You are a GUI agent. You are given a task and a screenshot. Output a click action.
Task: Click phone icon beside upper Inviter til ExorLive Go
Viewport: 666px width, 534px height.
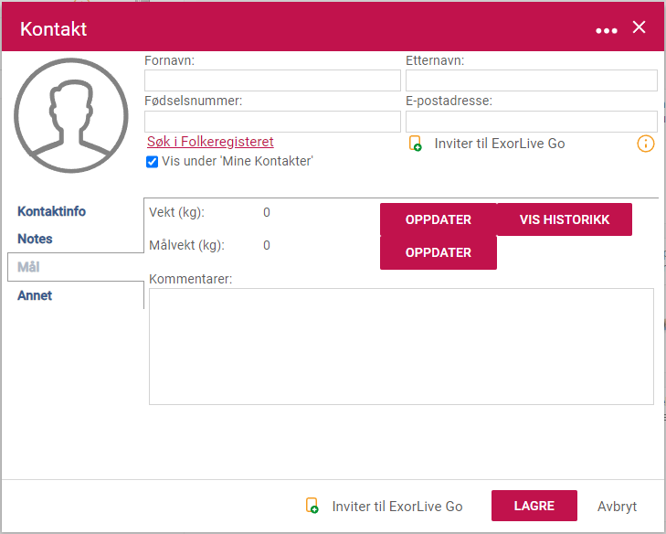pos(415,144)
